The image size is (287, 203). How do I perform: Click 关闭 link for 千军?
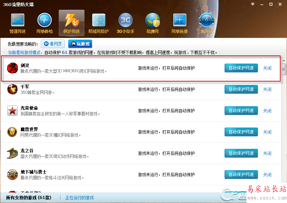[267, 89]
